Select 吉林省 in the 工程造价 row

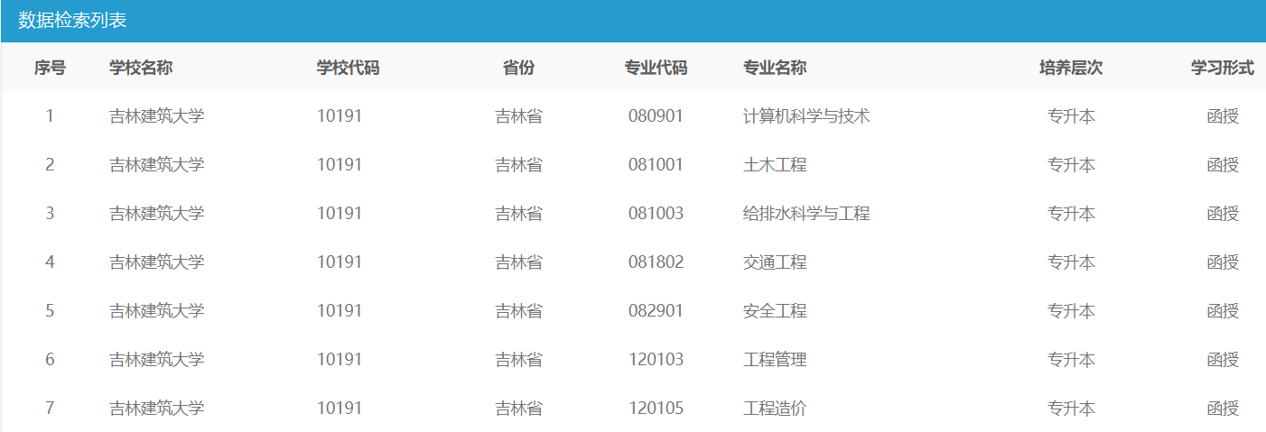[x=518, y=409]
